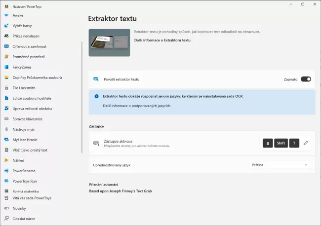Toggle the Povolit extraktor textu switch
321x226 pixels.
305,79
